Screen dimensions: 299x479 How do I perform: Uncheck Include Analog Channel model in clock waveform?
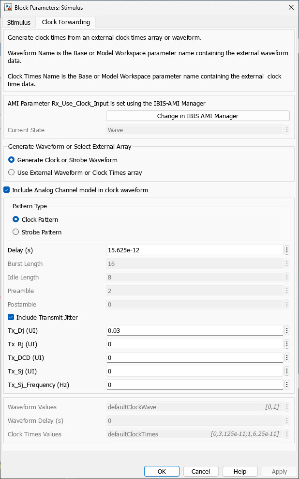(x=7, y=190)
